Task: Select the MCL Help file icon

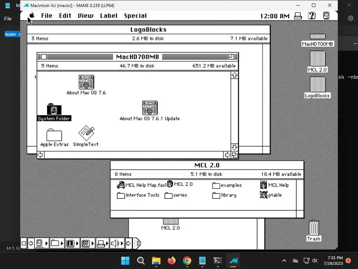Action: [264, 185]
